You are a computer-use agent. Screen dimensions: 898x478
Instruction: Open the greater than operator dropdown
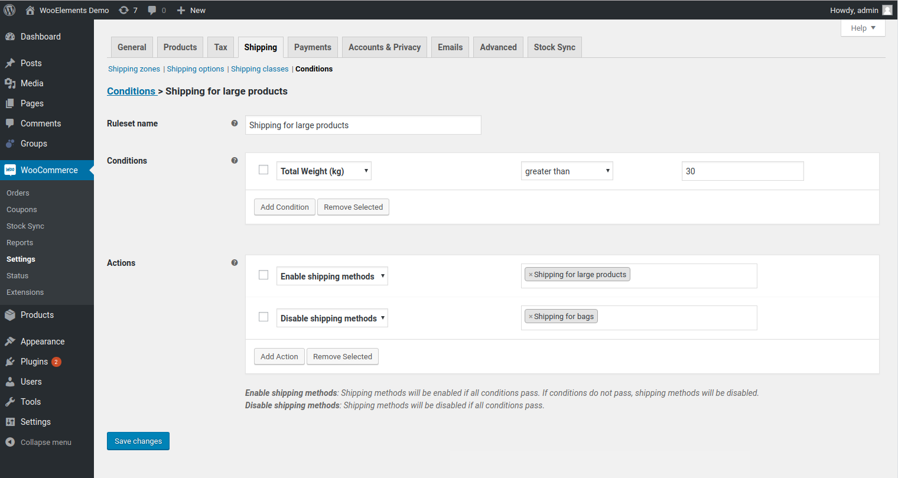(567, 171)
